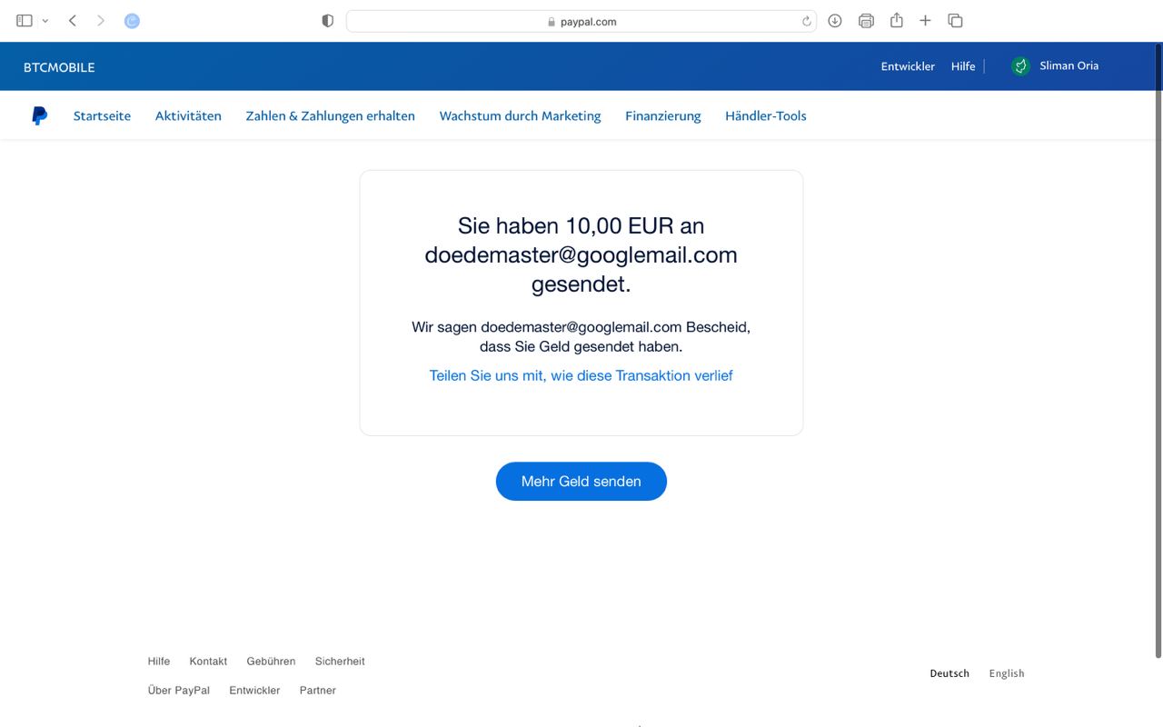Follow the Teilen Sie uns mit link
This screenshot has height=727, width=1163.
[581, 375]
